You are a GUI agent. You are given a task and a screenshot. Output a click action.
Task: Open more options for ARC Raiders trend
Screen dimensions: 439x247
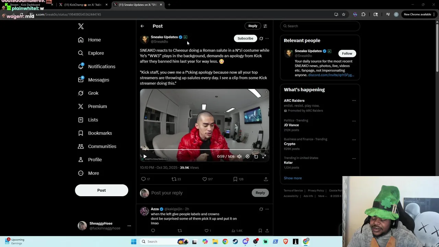[x=354, y=101]
